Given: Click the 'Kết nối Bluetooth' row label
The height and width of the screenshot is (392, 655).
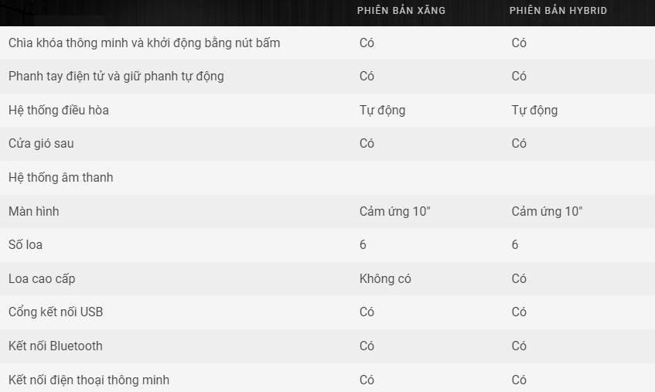Looking at the screenshot, I should coord(55,346).
